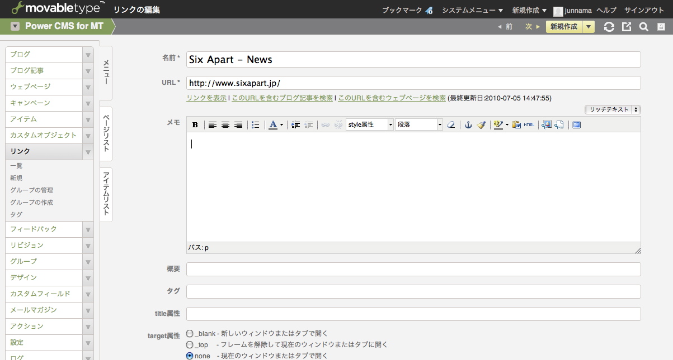Click the user avatar beside junnama

pyautogui.click(x=558, y=11)
